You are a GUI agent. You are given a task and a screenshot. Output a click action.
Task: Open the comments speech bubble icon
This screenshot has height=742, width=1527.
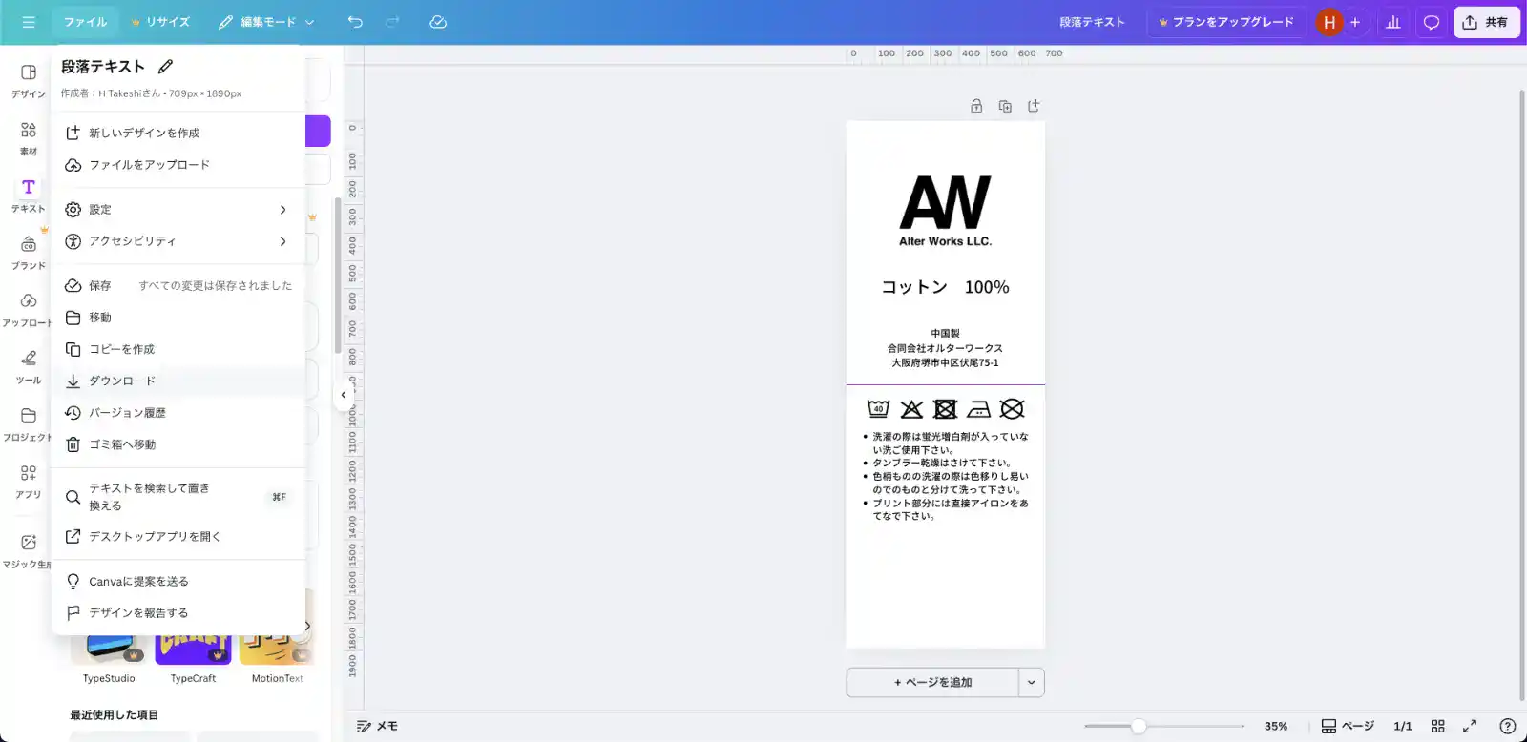(1431, 22)
